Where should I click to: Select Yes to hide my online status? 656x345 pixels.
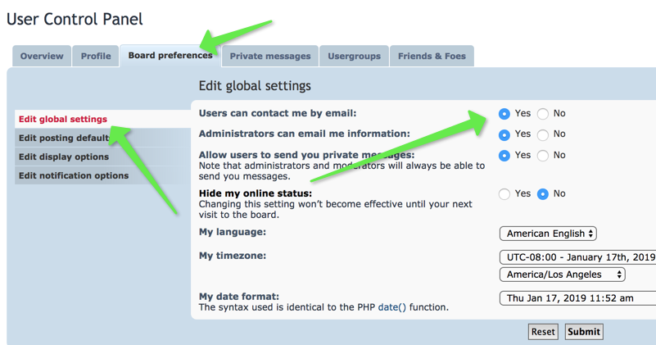tap(504, 194)
